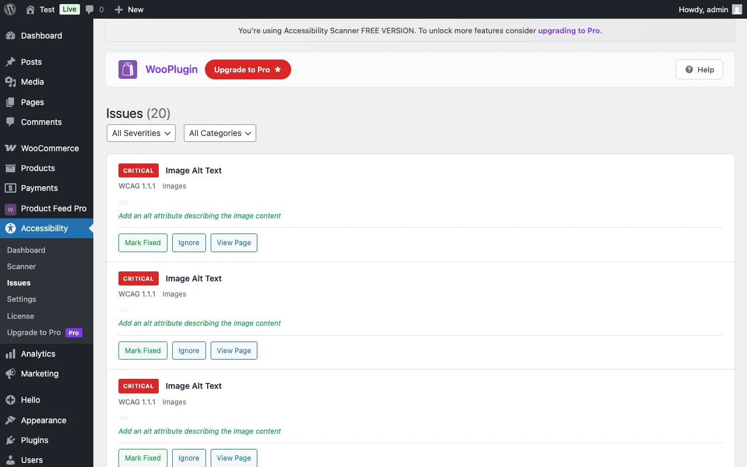Viewport: 747px width, 467px height.
Task: Open the Help button with question mark icon
Action: (x=699, y=69)
